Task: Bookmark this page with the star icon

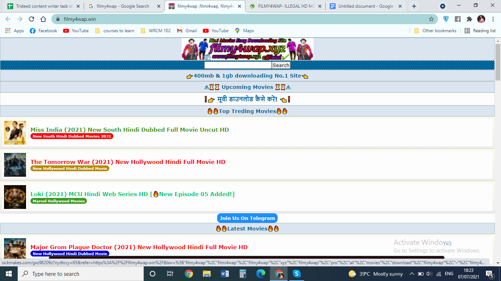Action: (x=431, y=19)
